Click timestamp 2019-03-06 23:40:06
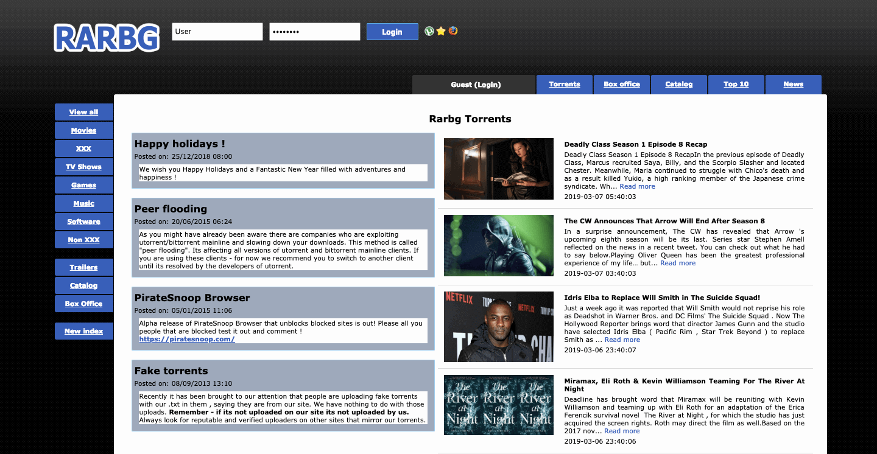 (x=600, y=441)
